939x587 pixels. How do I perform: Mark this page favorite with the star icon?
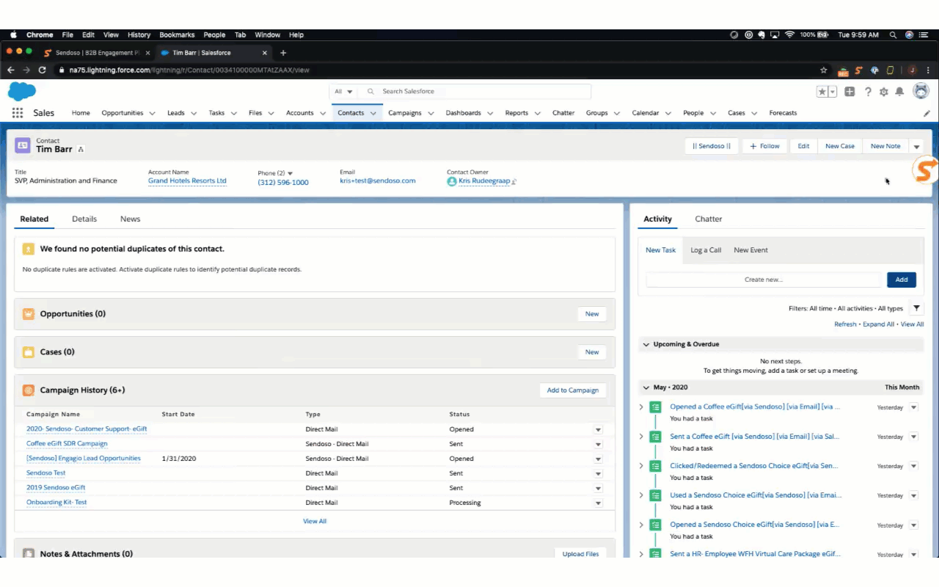[x=822, y=91]
